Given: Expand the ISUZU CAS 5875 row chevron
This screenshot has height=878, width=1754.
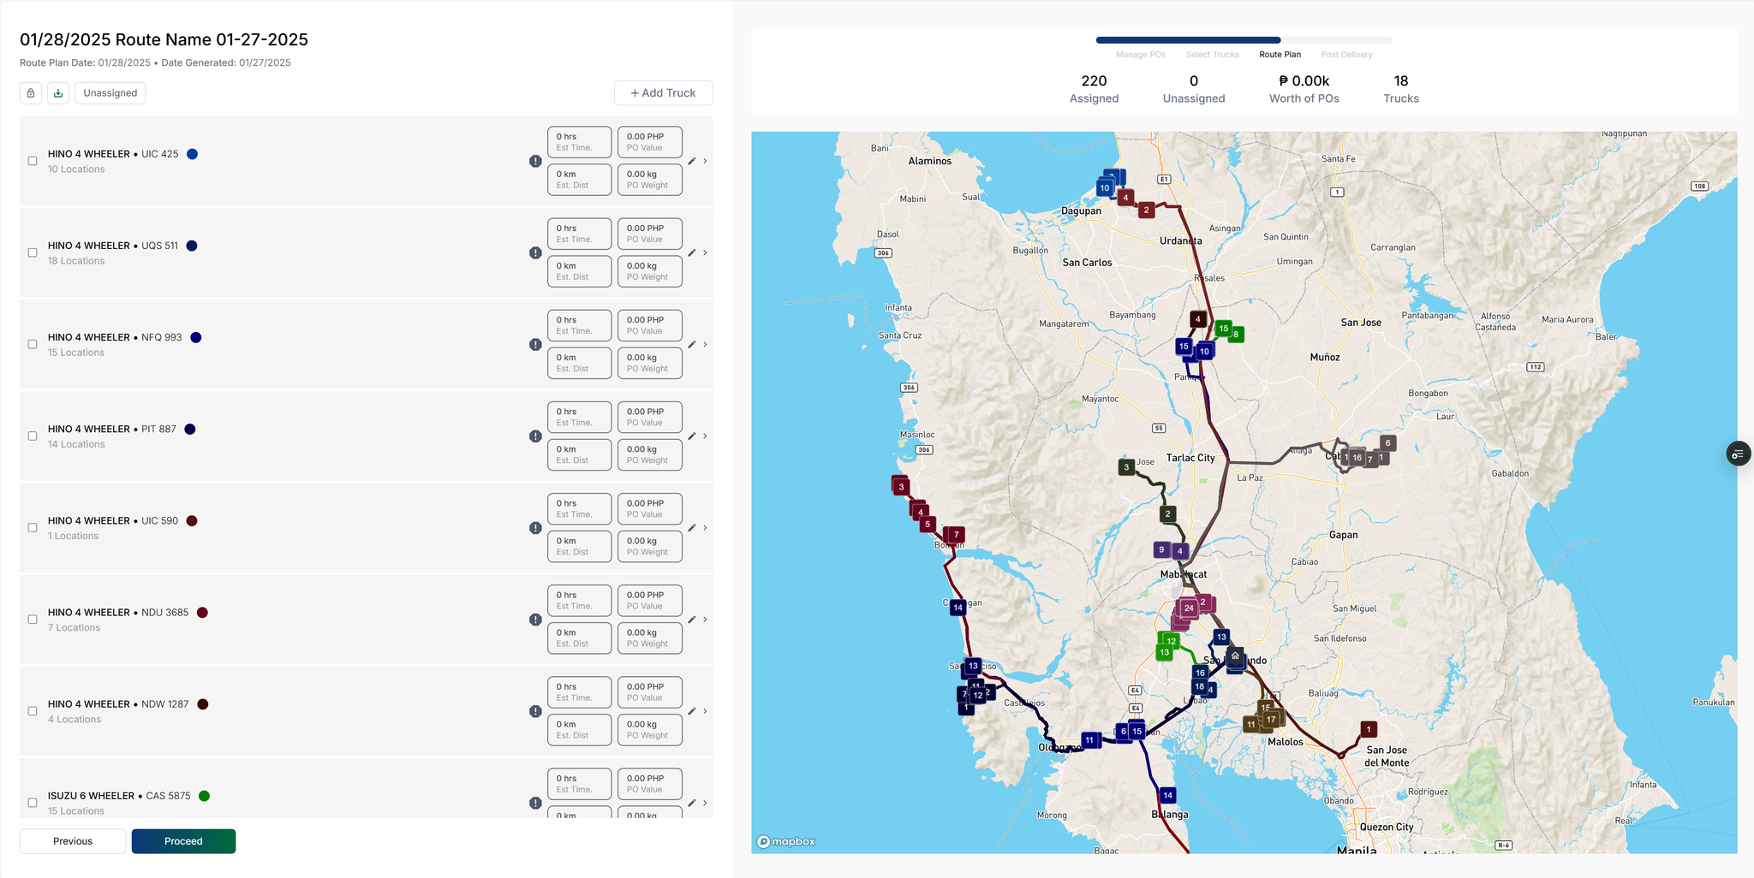Looking at the screenshot, I should (x=705, y=803).
